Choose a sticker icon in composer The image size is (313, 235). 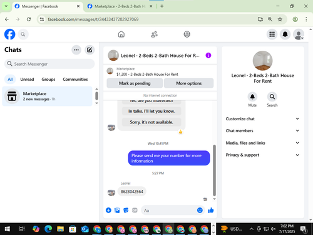pos(126,210)
